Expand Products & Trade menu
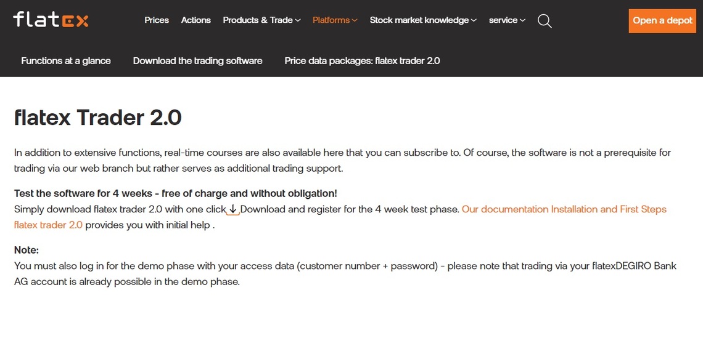This screenshot has height=341, width=703. click(x=262, y=20)
